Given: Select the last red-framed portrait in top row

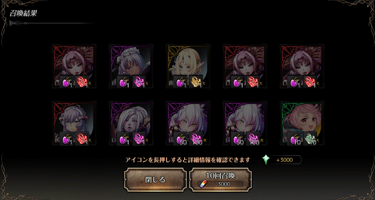Looking at the screenshot, I should point(302,66).
